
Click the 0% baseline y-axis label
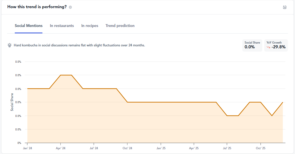[19, 143]
